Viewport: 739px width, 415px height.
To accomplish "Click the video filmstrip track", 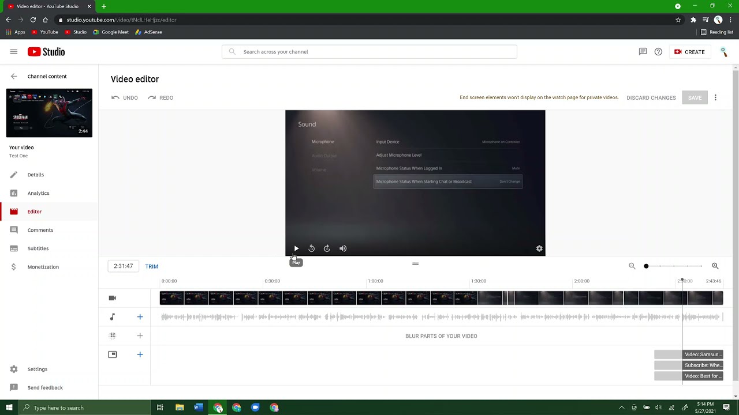I will (x=441, y=298).
